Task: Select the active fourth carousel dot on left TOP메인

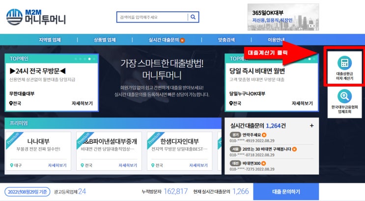Action: coord(89,59)
